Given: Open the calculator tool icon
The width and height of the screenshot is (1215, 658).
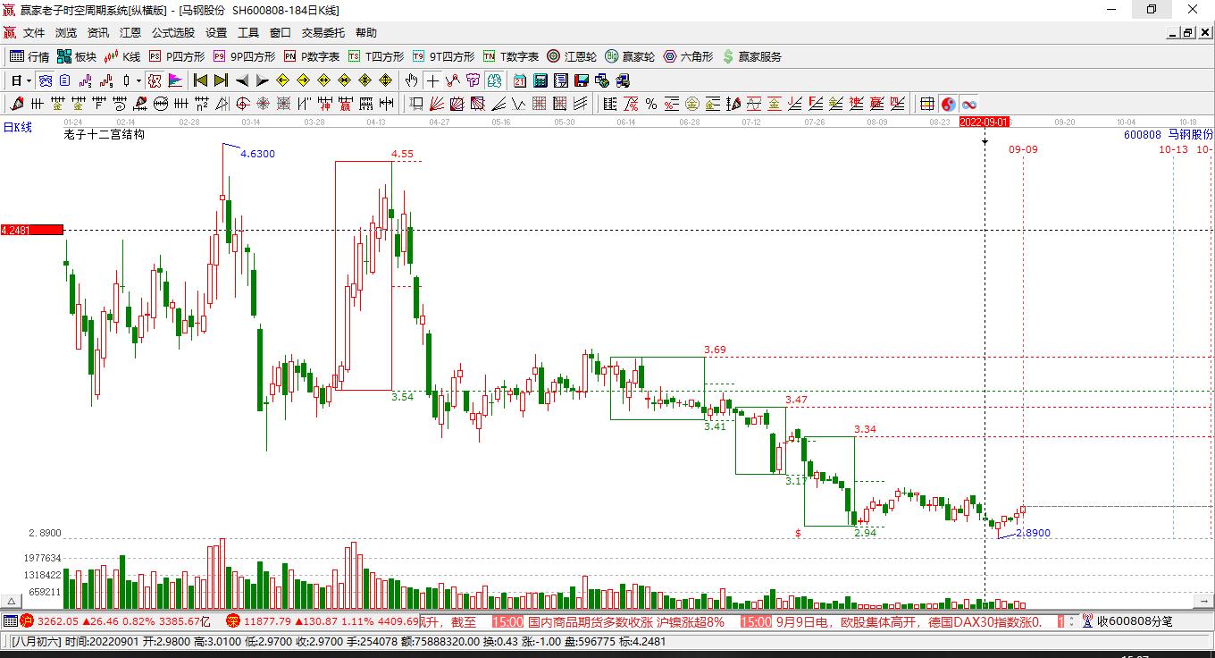Looking at the screenshot, I should 540,80.
